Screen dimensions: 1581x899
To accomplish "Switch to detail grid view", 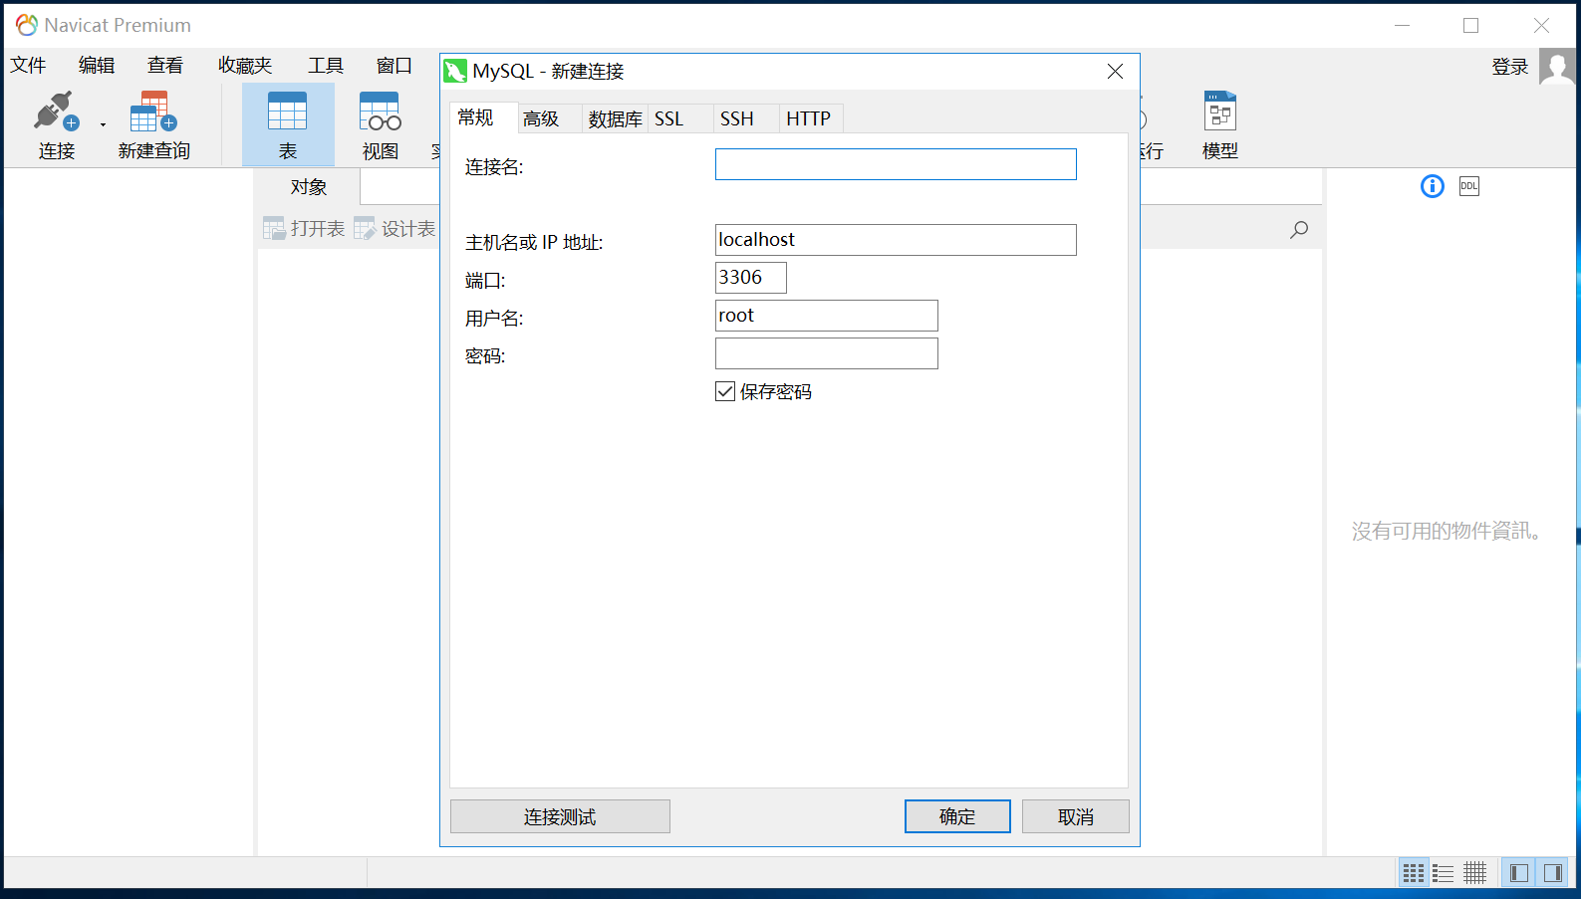I will [x=1474, y=873].
